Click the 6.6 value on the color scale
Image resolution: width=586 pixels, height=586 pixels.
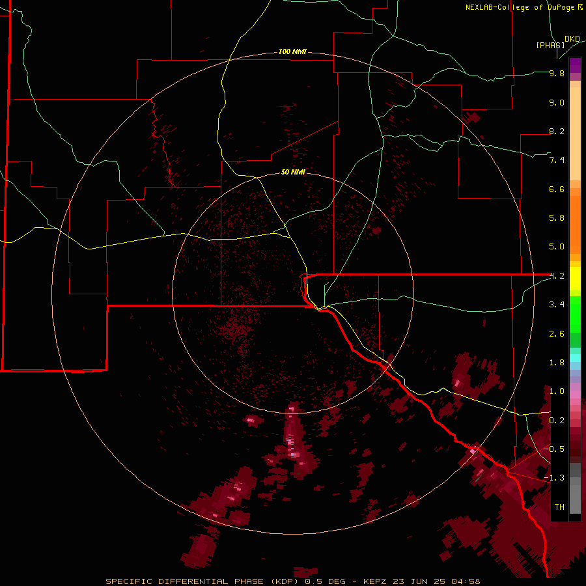[x=557, y=189]
